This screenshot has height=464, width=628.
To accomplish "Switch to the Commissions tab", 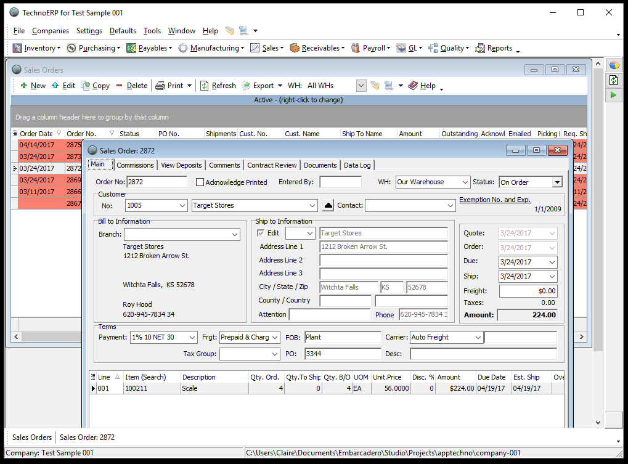I will coord(136,165).
